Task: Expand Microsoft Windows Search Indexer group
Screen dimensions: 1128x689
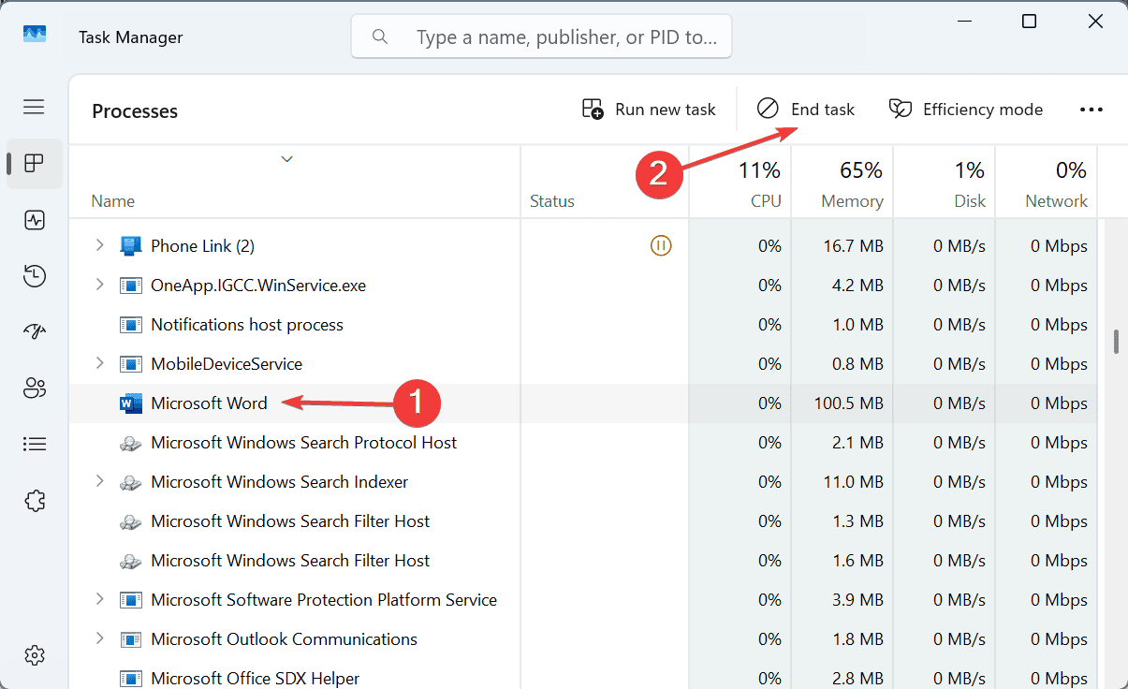Action: 99,481
